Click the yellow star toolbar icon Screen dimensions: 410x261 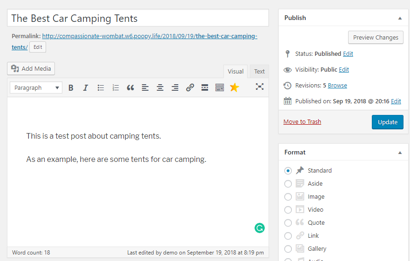[234, 87]
